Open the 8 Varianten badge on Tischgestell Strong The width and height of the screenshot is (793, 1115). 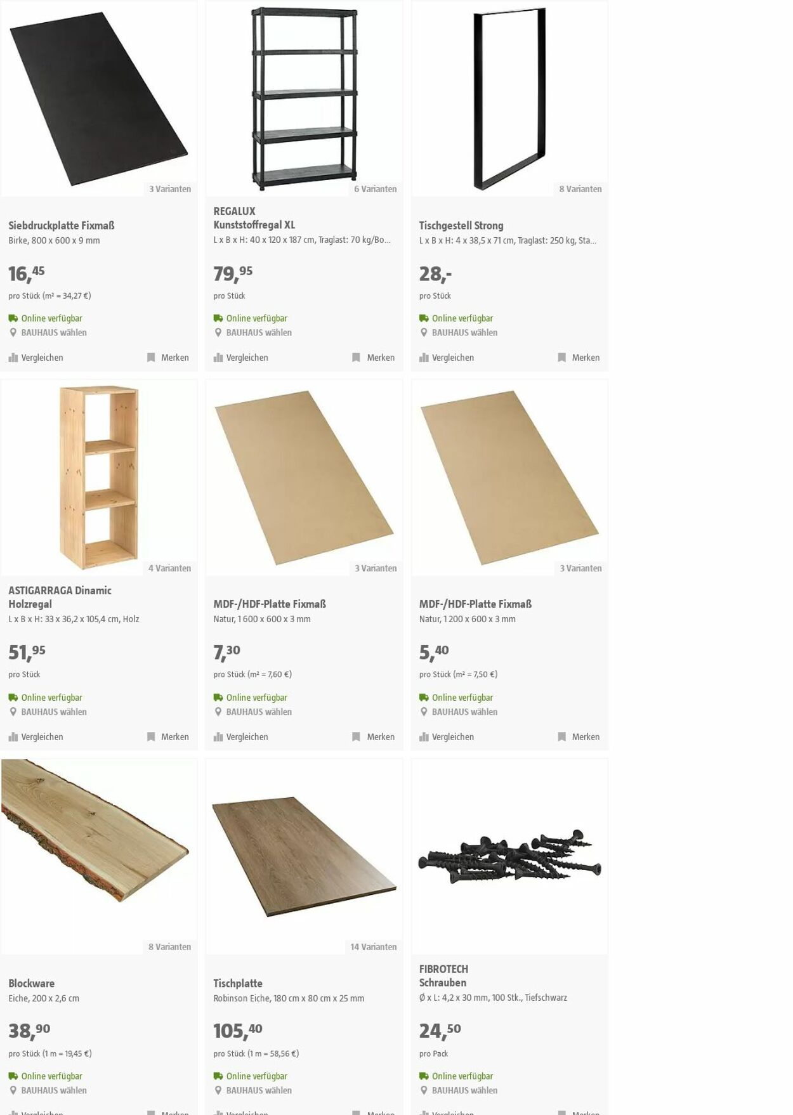click(580, 189)
